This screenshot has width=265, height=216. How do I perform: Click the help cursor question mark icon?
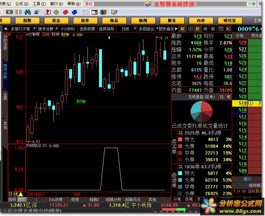pos(114,12)
